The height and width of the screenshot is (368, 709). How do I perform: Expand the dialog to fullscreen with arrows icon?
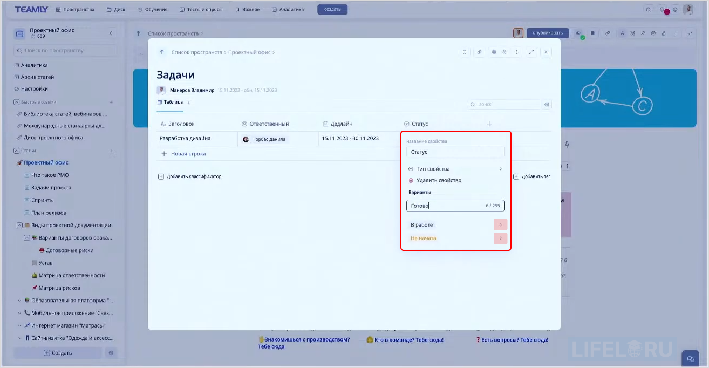tap(530, 52)
